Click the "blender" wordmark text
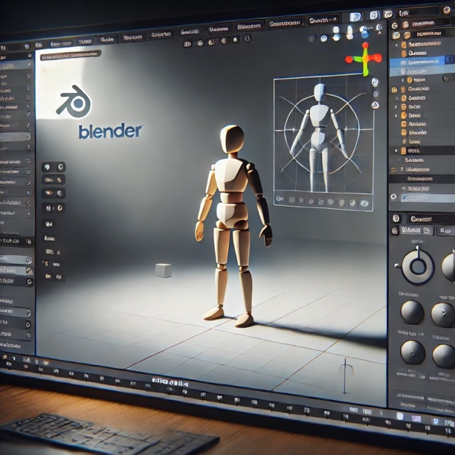This screenshot has width=455, height=455. [x=110, y=131]
